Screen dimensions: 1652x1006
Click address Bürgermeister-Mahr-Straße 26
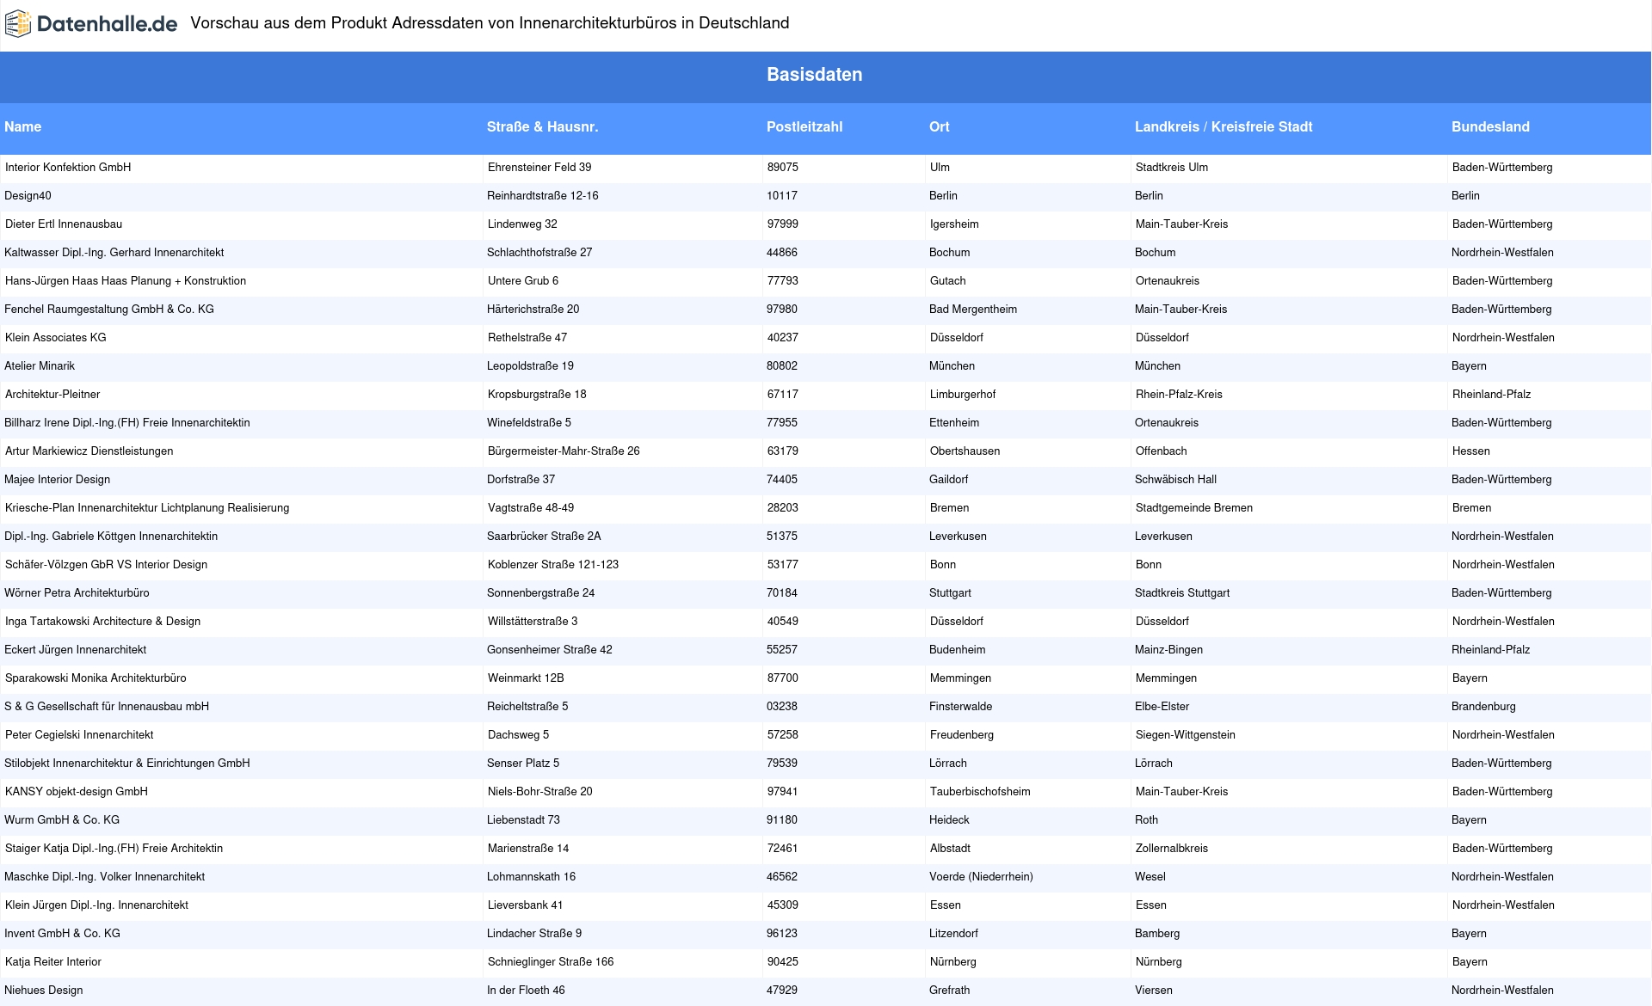(x=564, y=451)
